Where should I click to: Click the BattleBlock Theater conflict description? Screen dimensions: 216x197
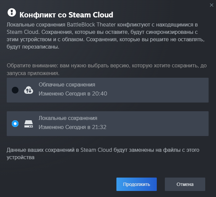click(106, 36)
